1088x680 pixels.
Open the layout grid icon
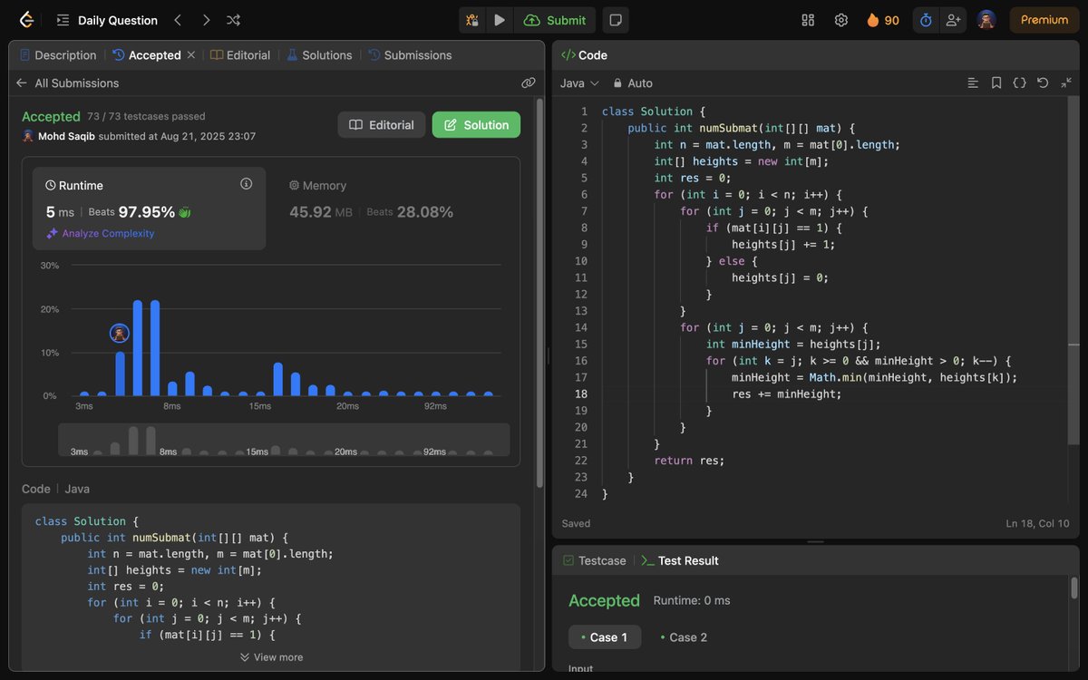(x=808, y=20)
